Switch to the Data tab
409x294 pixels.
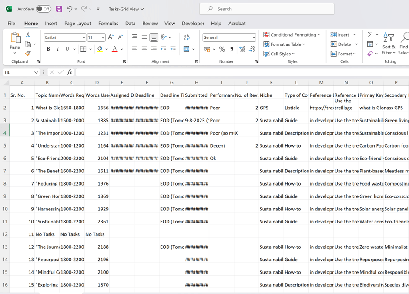tap(130, 23)
